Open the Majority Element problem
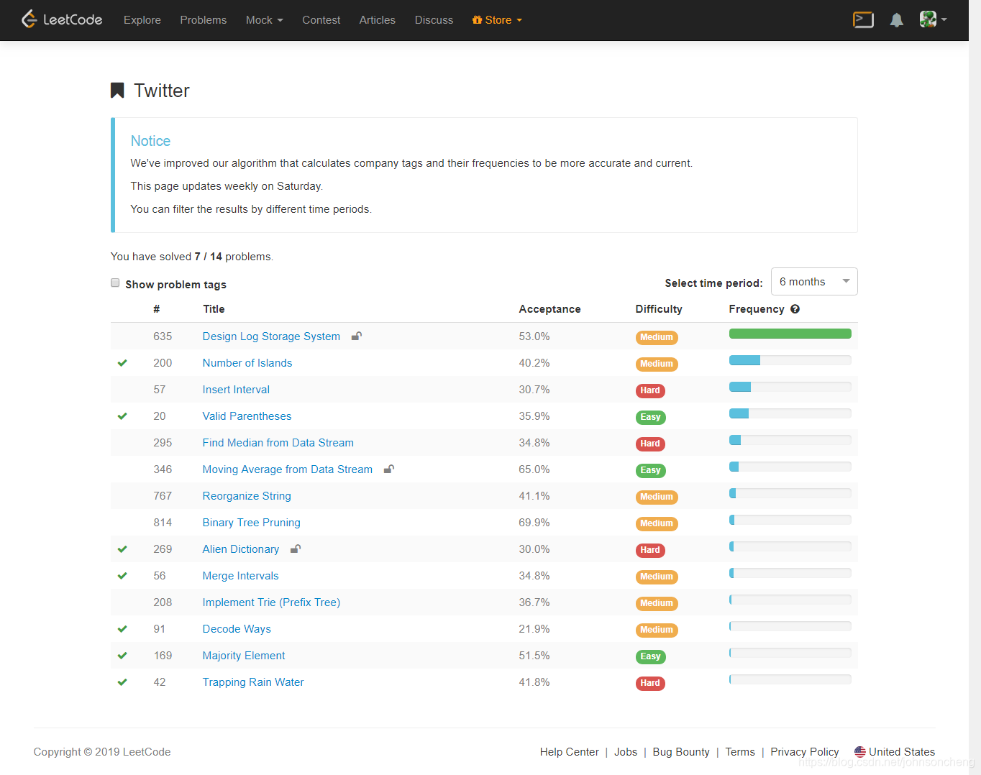Image resolution: width=981 pixels, height=775 pixels. [x=244, y=656]
